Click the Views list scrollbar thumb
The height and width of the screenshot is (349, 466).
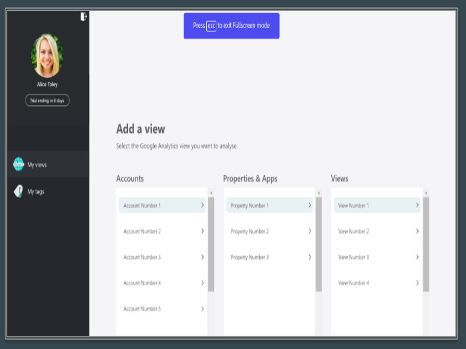coord(426,244)
